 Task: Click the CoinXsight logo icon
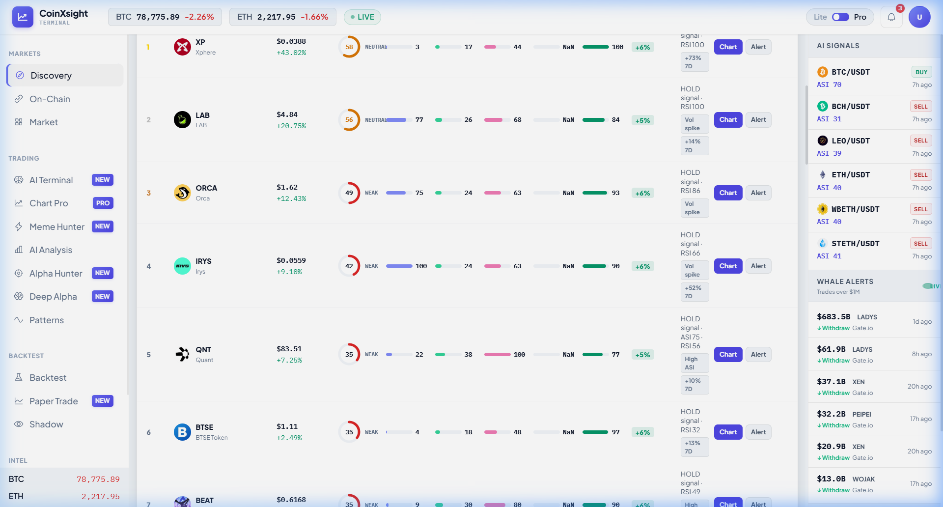(x=23, y=17)
